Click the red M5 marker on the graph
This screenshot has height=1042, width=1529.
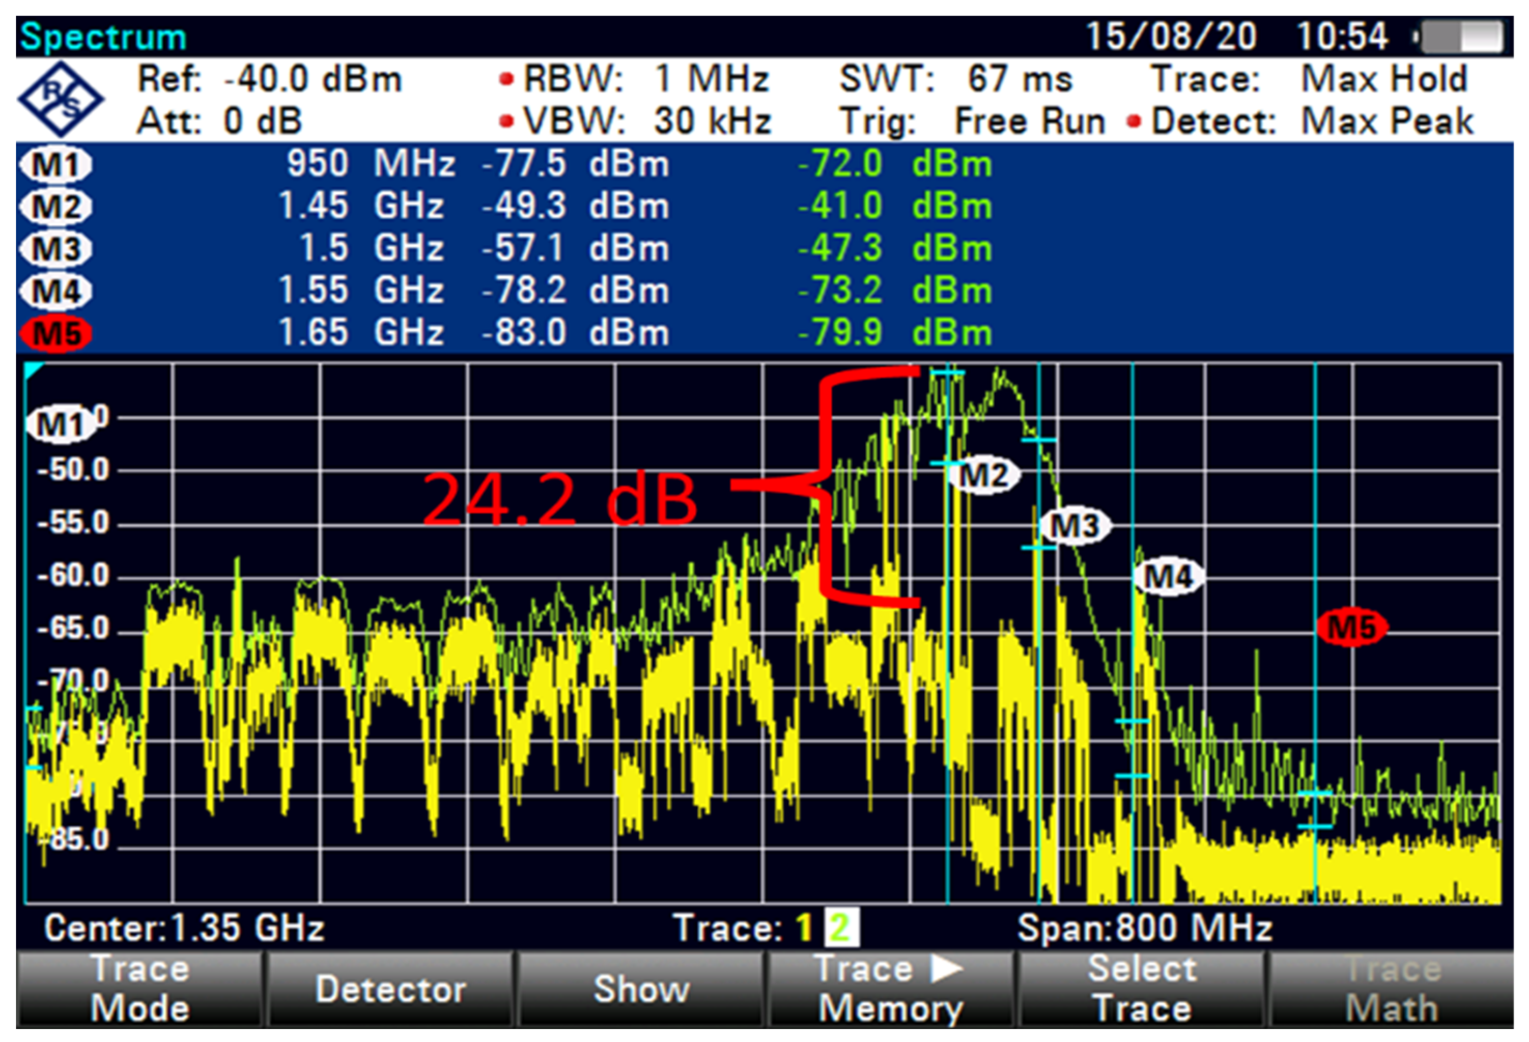point(1352,627)
